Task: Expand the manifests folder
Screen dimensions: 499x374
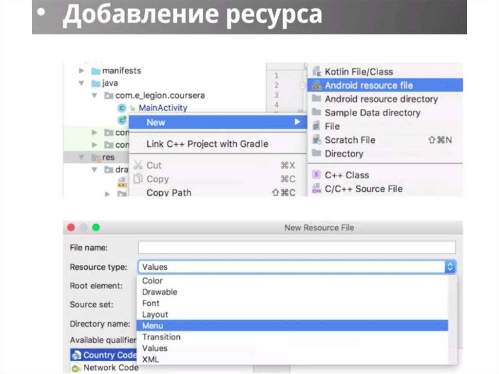Action: coord(82,71)
